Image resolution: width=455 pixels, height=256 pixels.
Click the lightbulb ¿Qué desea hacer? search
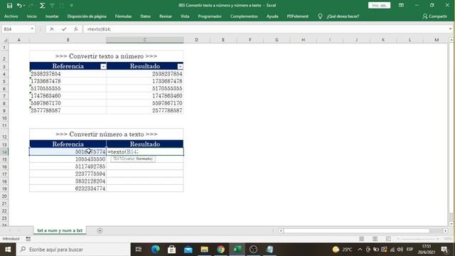pos(339,16)
